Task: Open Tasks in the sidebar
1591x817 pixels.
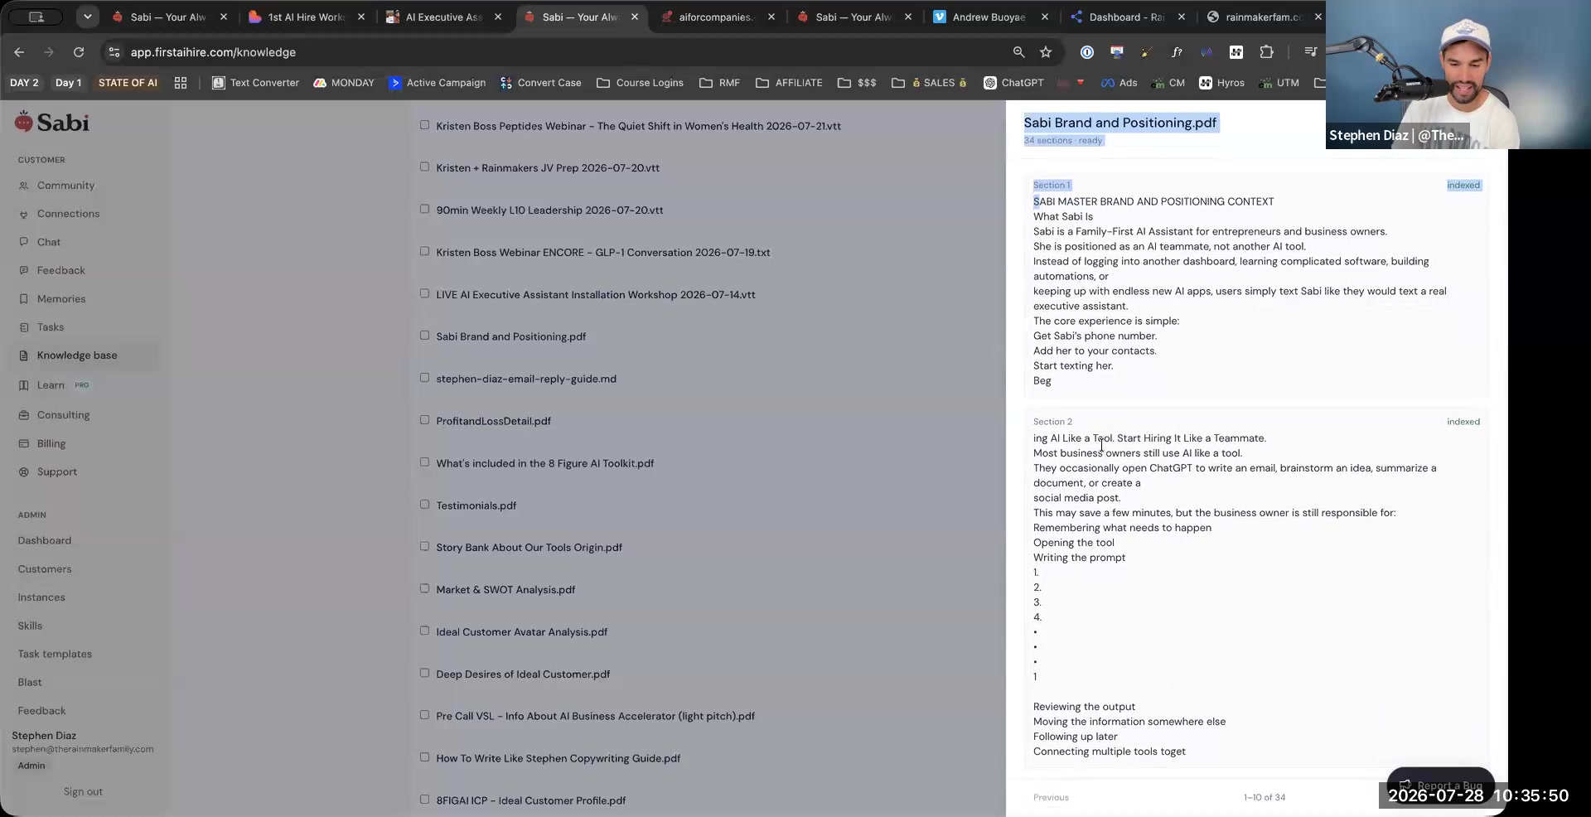Action: 50,327
